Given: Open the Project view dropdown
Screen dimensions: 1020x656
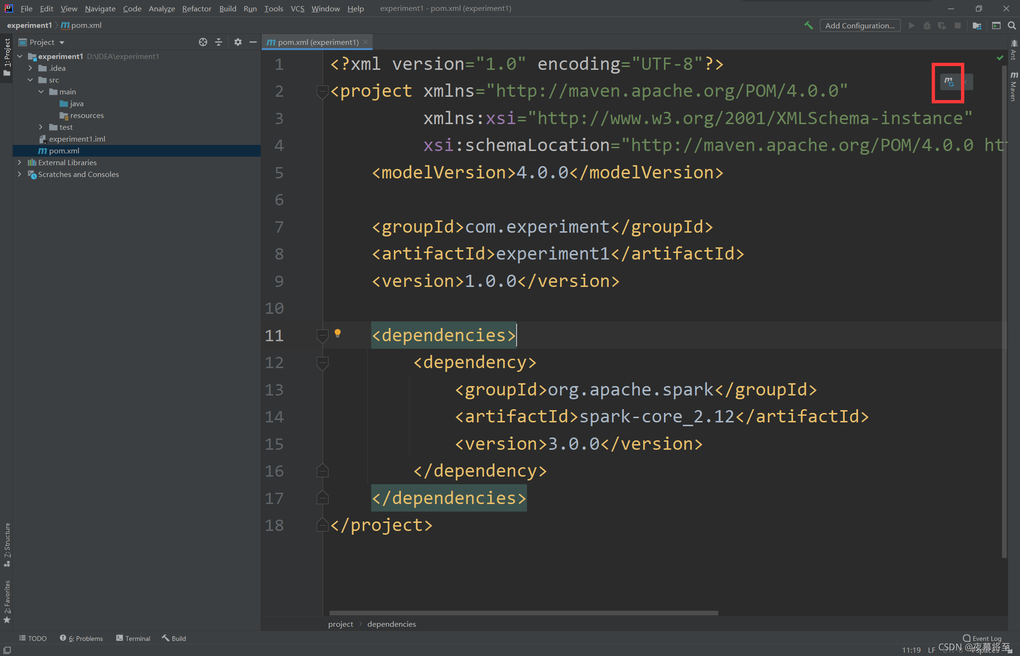Looking at the screenshot, I should (62, 42).
